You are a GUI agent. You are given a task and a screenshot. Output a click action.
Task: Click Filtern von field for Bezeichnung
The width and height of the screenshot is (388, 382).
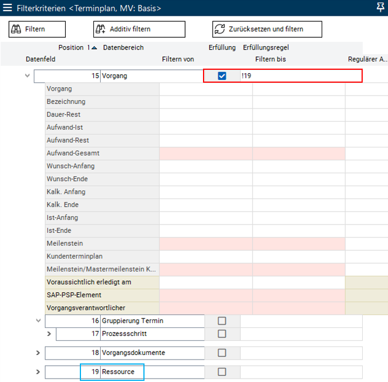pos(205,102)
